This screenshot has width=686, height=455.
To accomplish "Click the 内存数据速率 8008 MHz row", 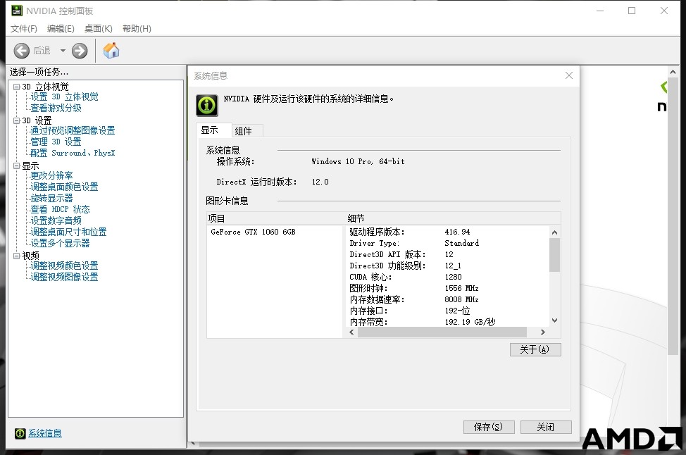I will click(x=449, y=299).
